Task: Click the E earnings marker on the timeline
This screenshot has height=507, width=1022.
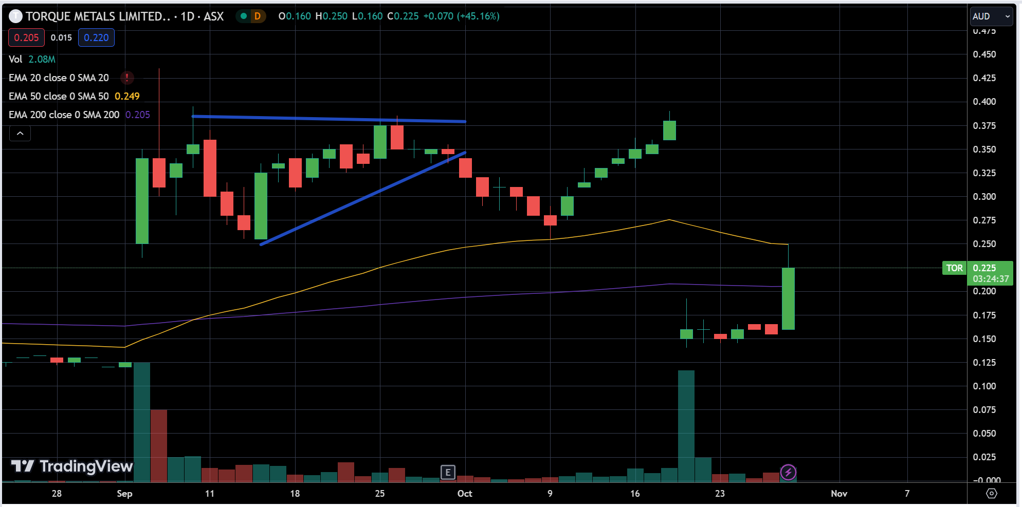Action: (448, 472)
